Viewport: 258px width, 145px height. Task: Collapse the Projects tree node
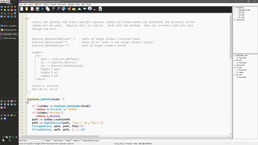pyautogui.click(x=235, y=8)
